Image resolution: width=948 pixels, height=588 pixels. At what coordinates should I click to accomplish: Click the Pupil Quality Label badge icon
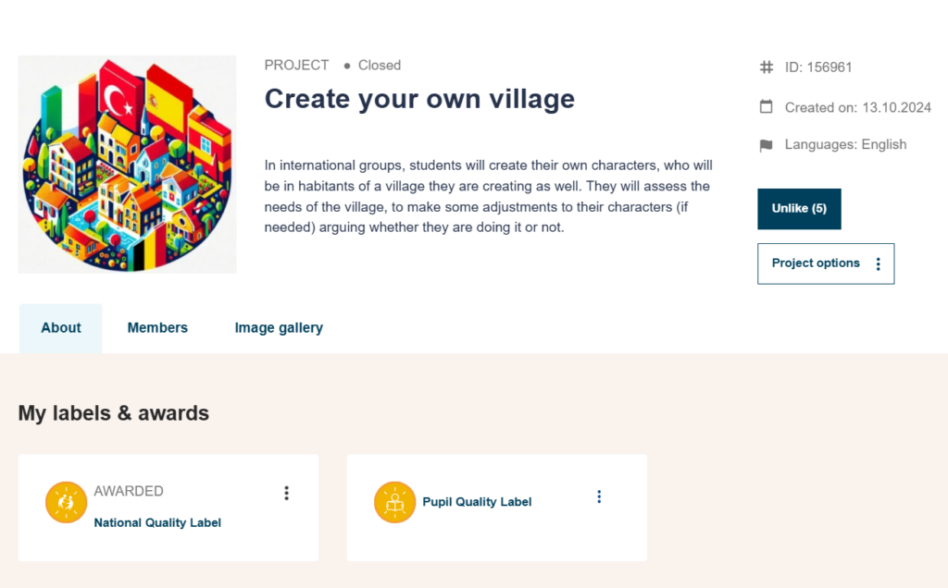394,502
